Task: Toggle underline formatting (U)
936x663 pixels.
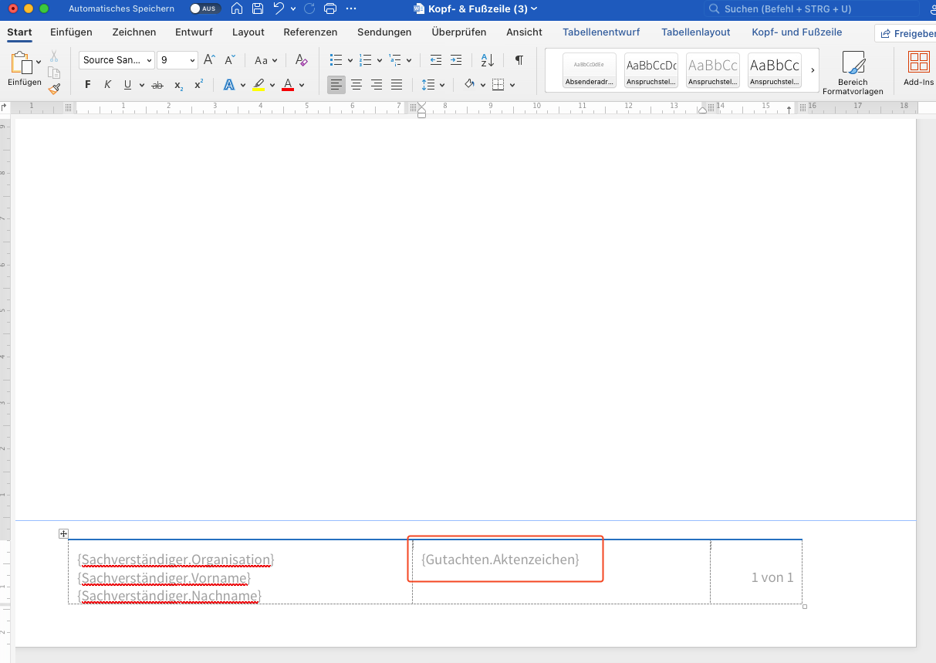Action: click(127, 85)
